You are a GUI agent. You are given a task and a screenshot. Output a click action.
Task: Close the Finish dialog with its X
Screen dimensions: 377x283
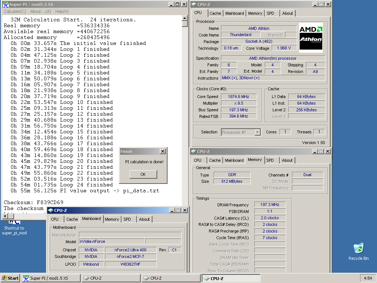coord(163,151)
